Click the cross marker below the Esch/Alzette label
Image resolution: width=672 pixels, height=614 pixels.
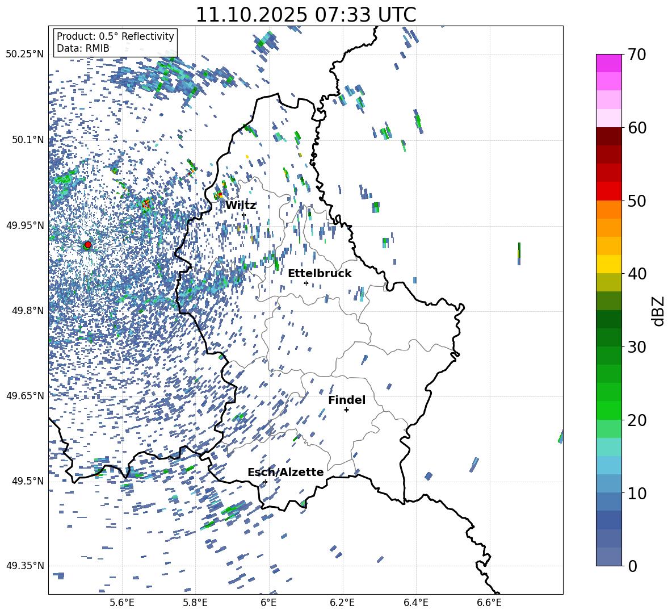[x=265, y=482]
